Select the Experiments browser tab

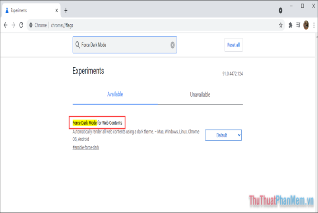[31, 10]
